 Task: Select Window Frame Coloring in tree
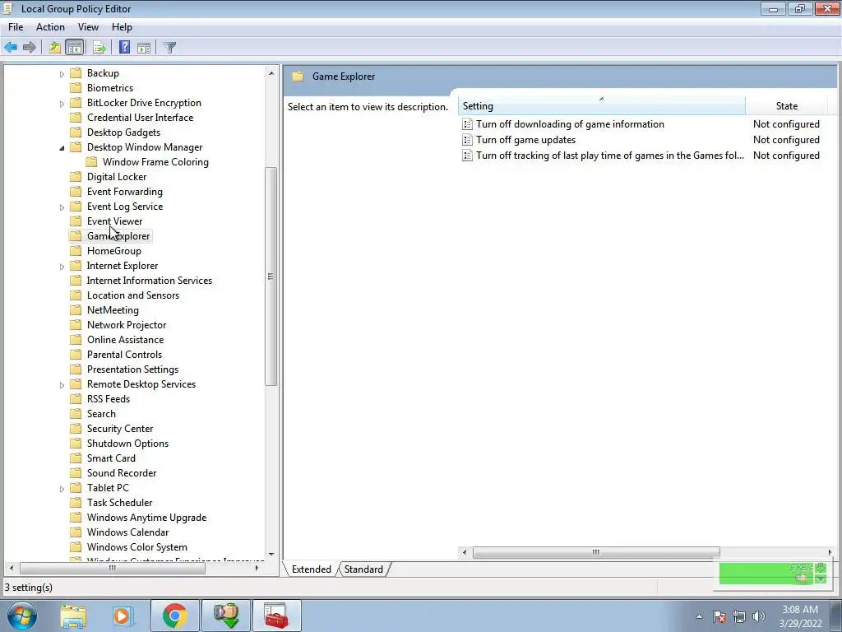coord(155,162)
